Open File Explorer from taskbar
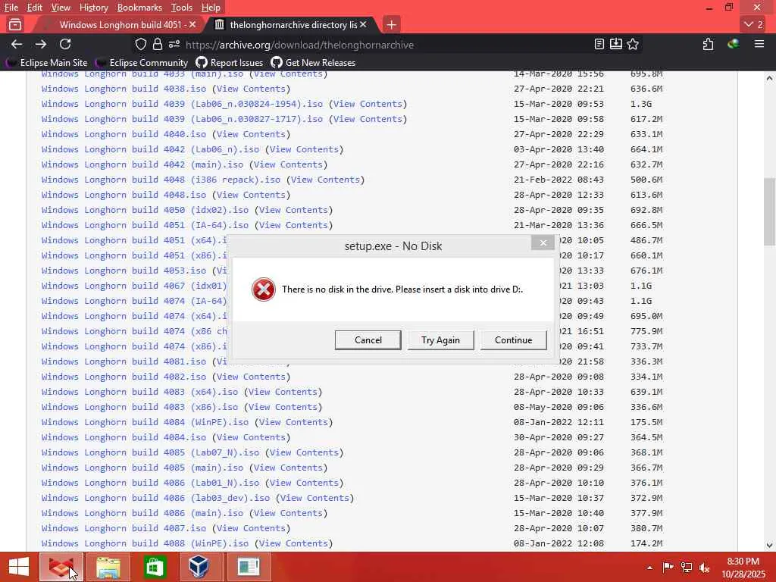The height and width of the screenshot is (582, 776). (x=108, y=567)
